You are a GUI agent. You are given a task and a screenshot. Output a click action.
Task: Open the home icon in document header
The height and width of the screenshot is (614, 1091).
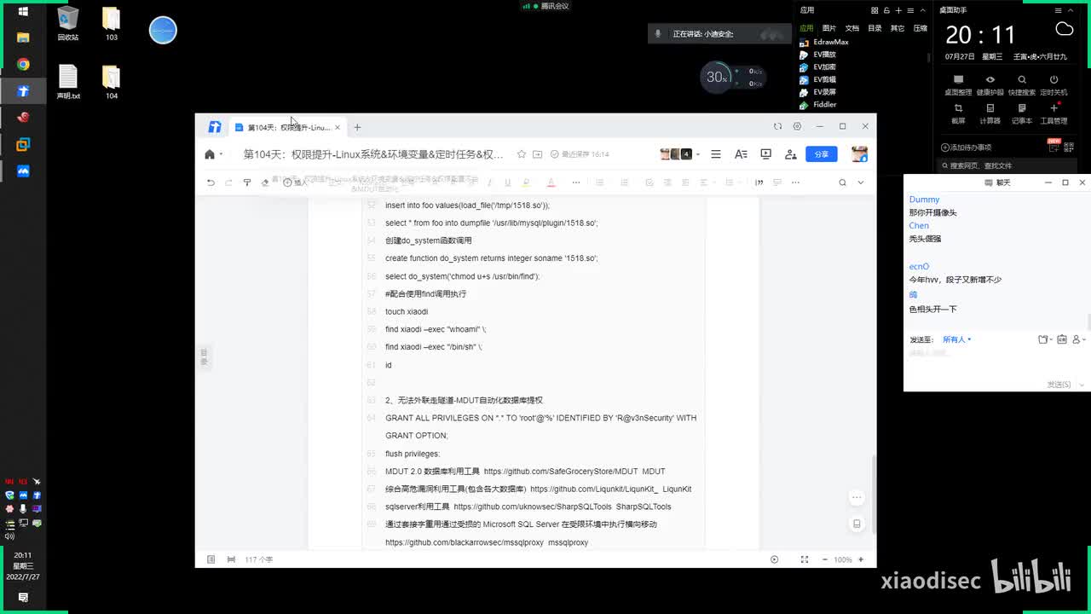209,154
